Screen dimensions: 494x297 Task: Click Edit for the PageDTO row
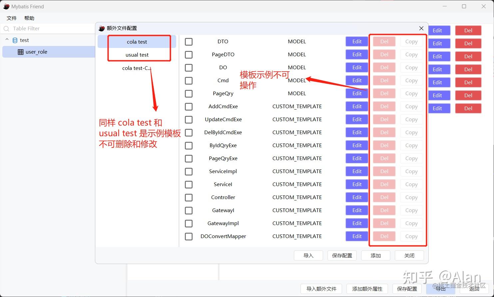point(357,55)
